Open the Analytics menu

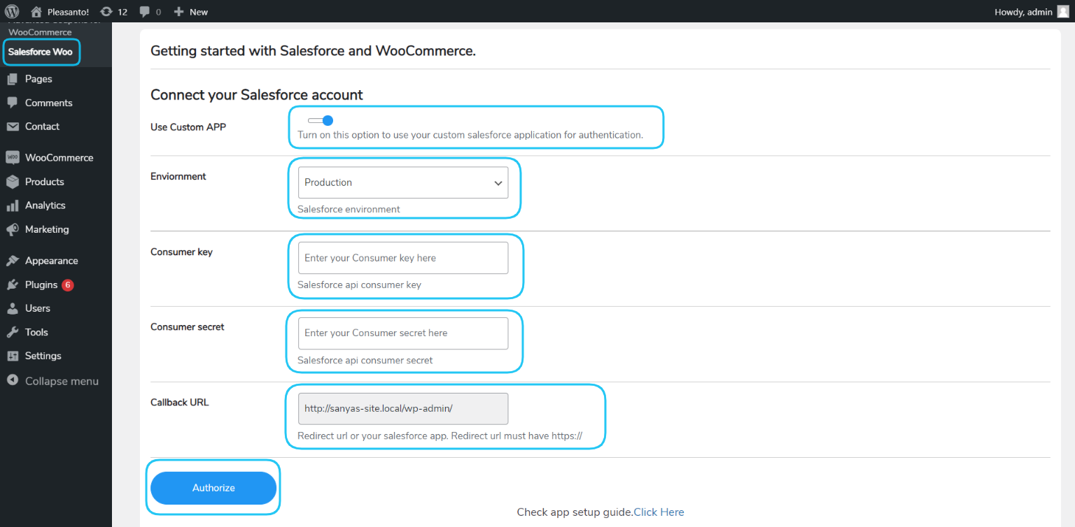tap(45, 205)
